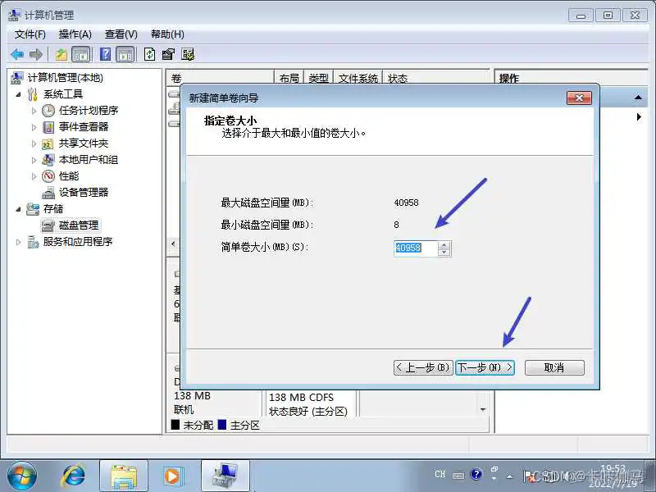This screenshot has height=492, width=656.
Task: Open the CH input method indicator in taskbar
Action: click(440, 474)
